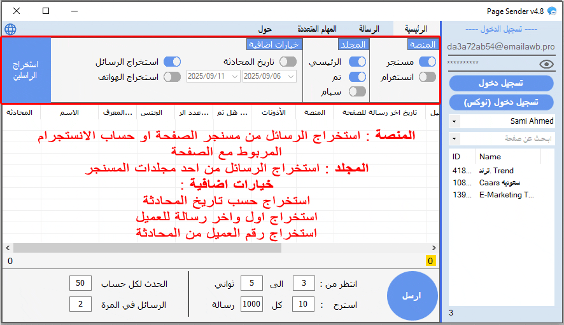Switch to the الرئيسية tab
The image size is (564, 325).
[x=416, y=29]
